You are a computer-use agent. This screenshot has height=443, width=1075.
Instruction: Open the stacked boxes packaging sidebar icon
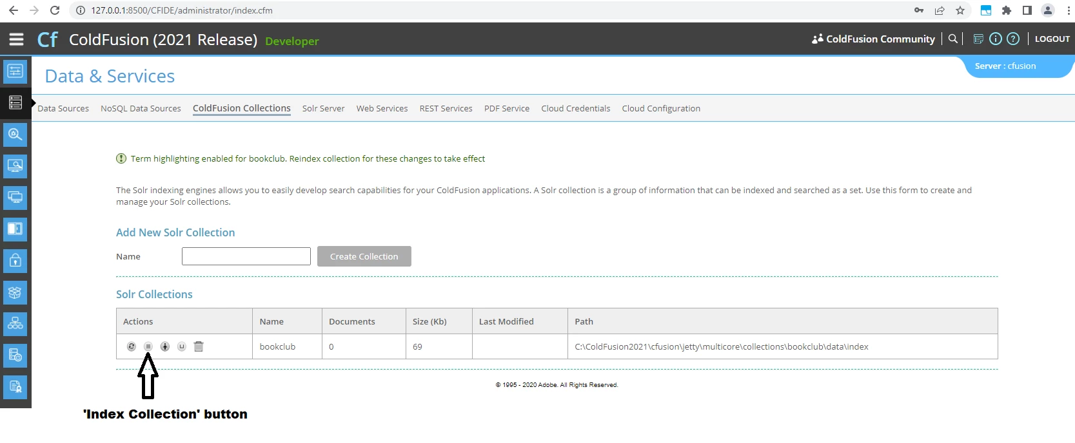point(15,292)
